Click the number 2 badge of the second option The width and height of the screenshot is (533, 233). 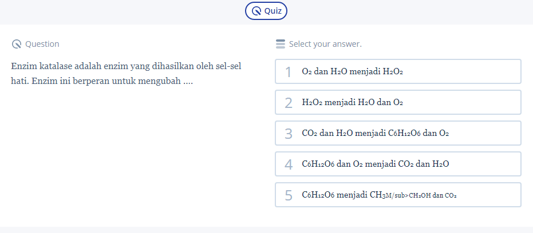click(x=289, y=103)
